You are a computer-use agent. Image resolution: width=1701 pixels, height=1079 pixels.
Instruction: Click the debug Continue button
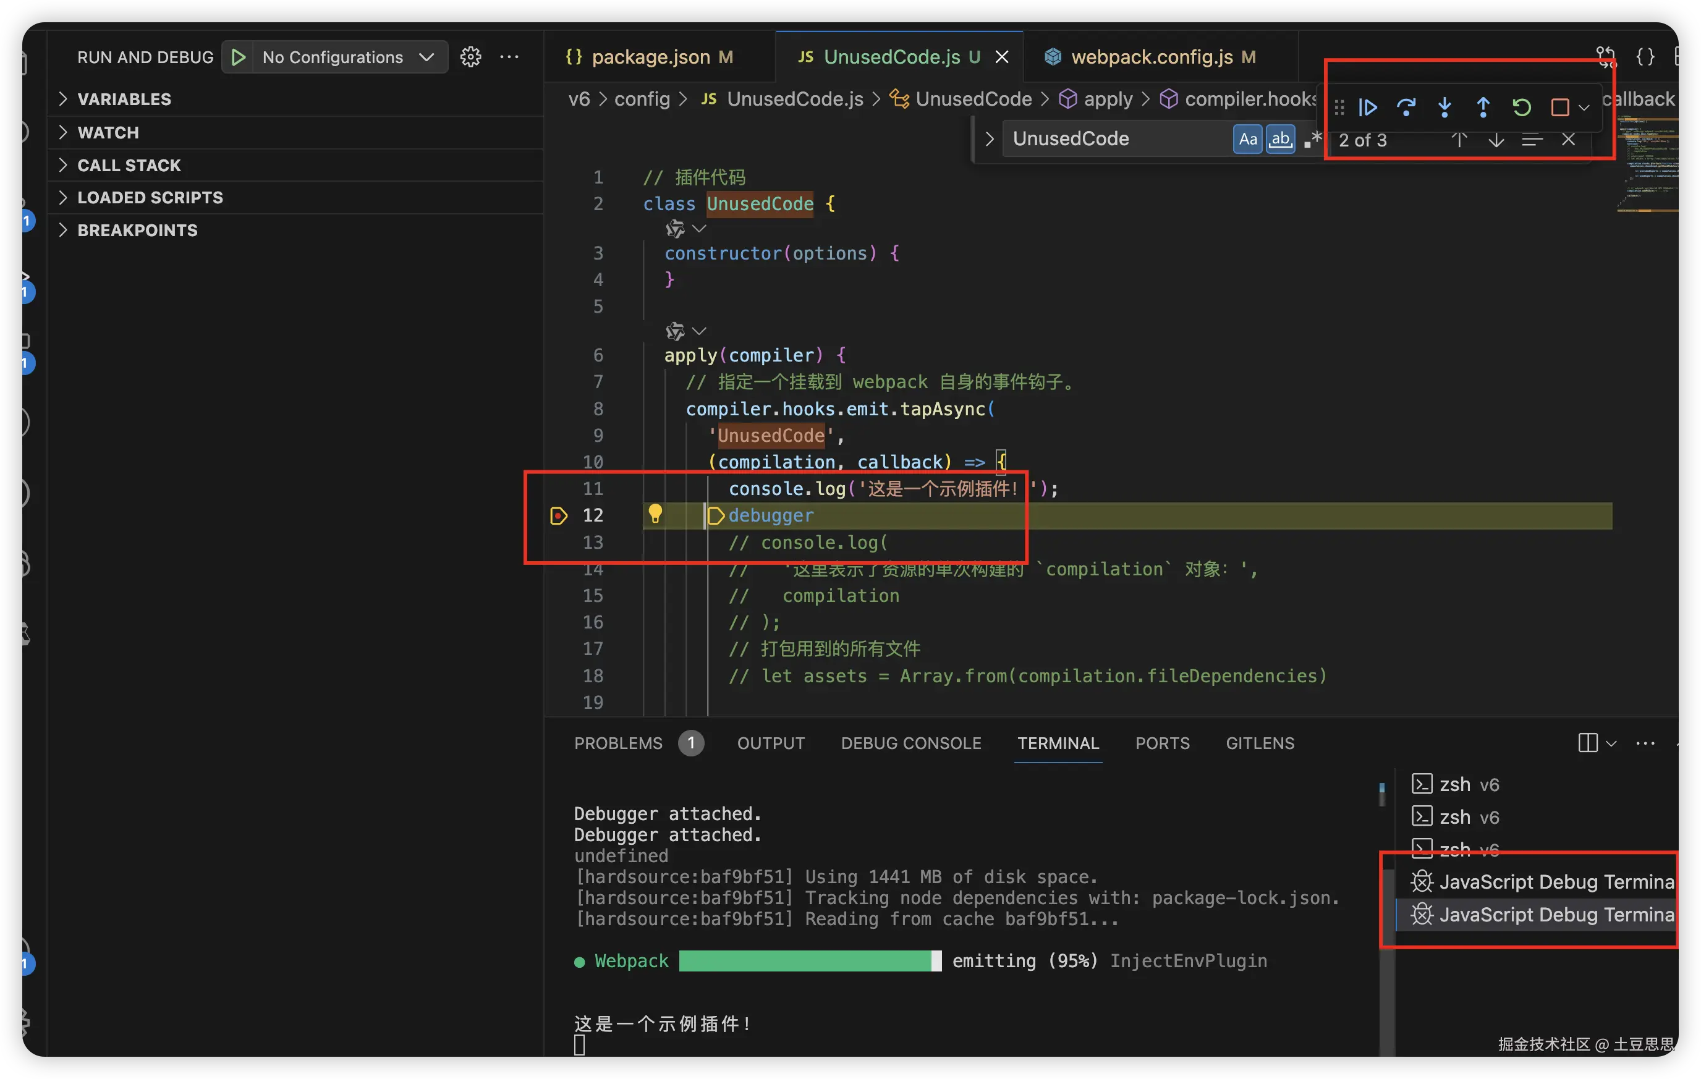tap(1368, 108)
